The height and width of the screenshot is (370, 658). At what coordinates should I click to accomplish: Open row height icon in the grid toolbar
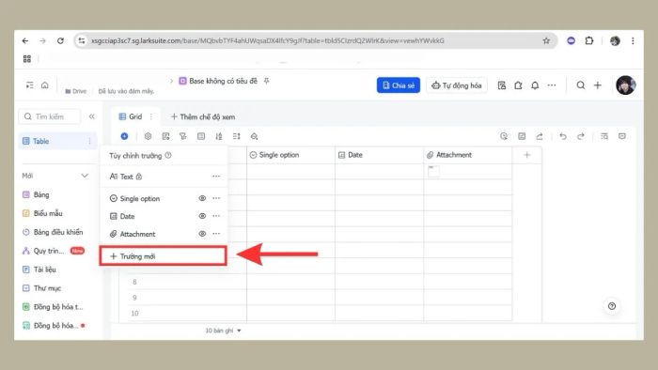(236, 136)
